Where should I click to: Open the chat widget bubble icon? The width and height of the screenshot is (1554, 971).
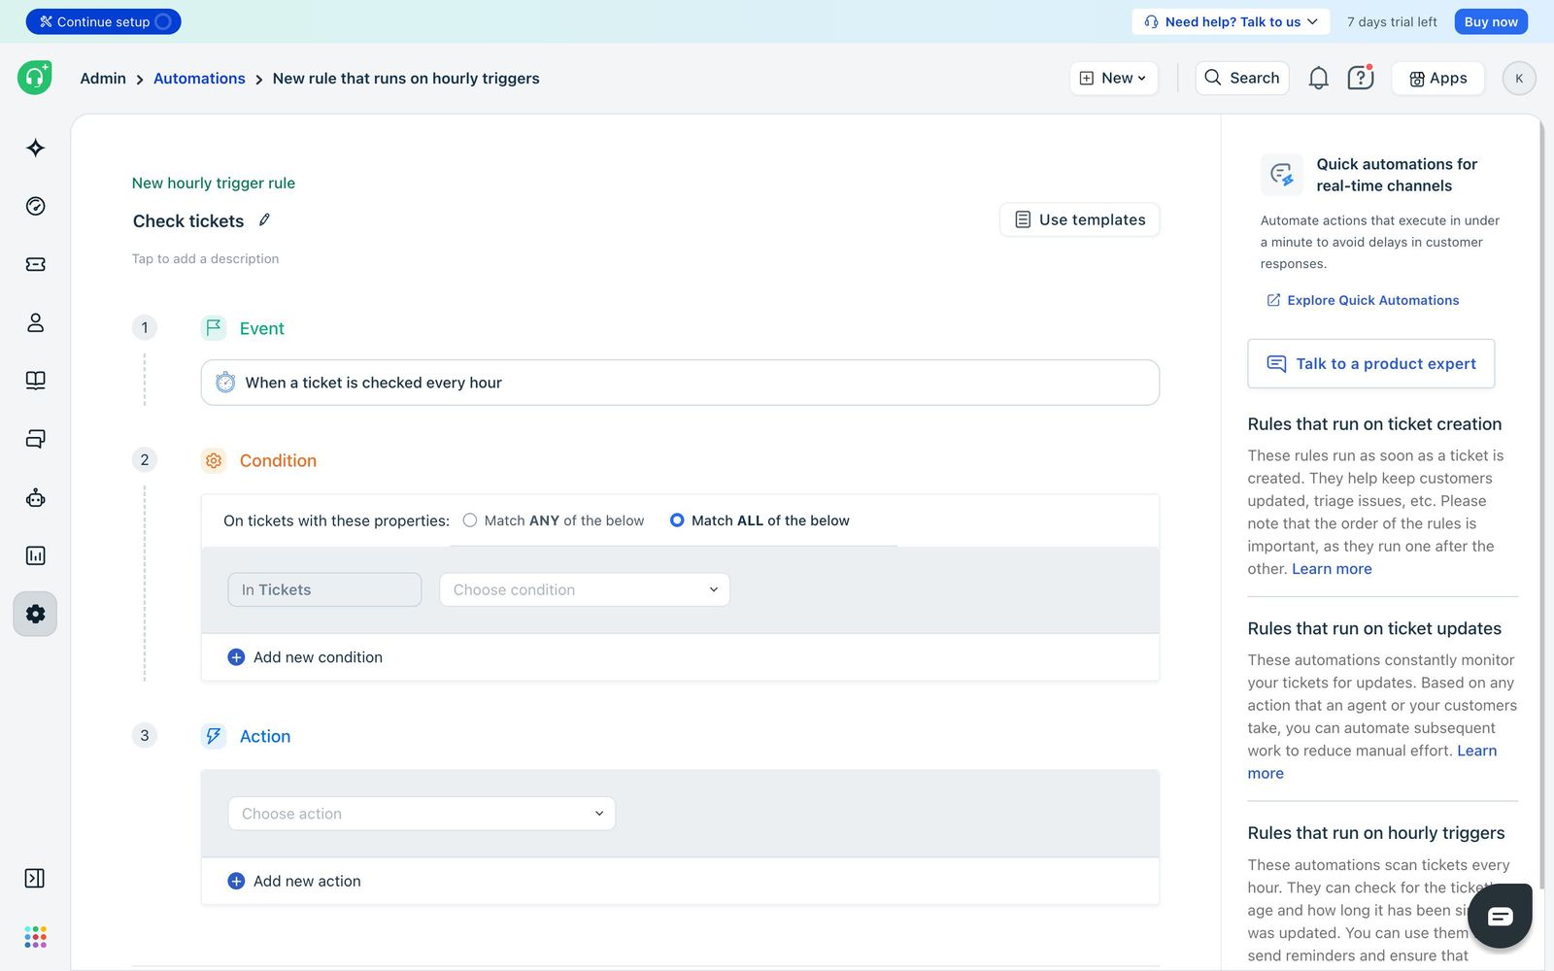[x=1500, y=916]
